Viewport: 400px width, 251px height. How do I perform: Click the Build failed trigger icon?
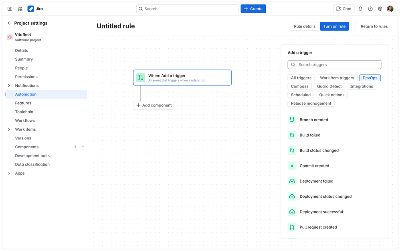[292, 135]
